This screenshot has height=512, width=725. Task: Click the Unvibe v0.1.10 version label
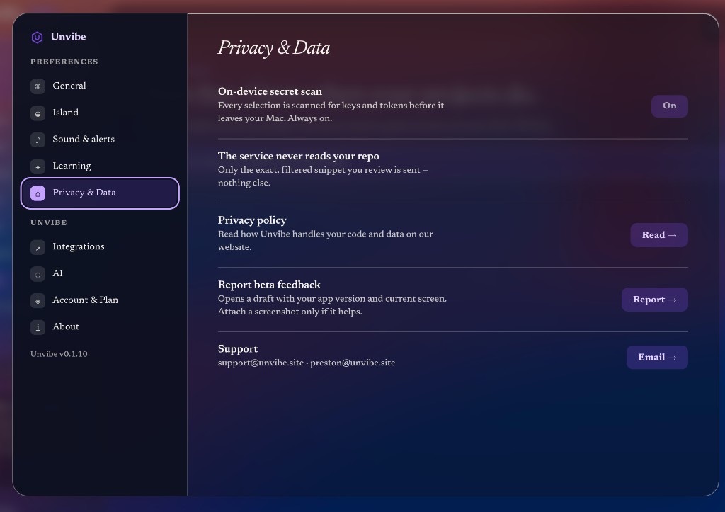(59, 354)
